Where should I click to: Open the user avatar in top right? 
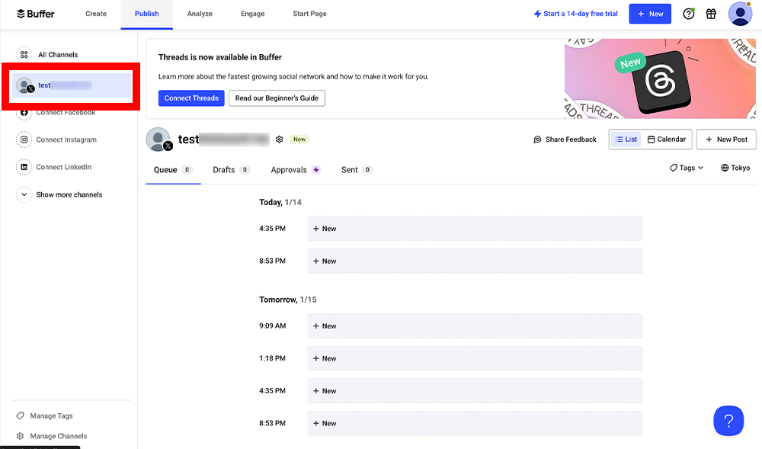pos(740,14)
